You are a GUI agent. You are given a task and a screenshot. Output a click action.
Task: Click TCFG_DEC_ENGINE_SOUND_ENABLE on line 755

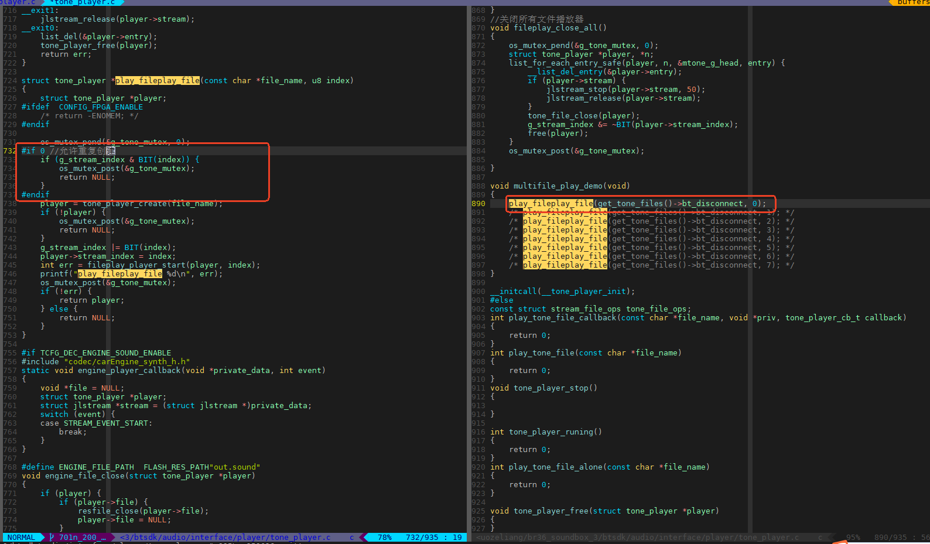pos(106,353)
